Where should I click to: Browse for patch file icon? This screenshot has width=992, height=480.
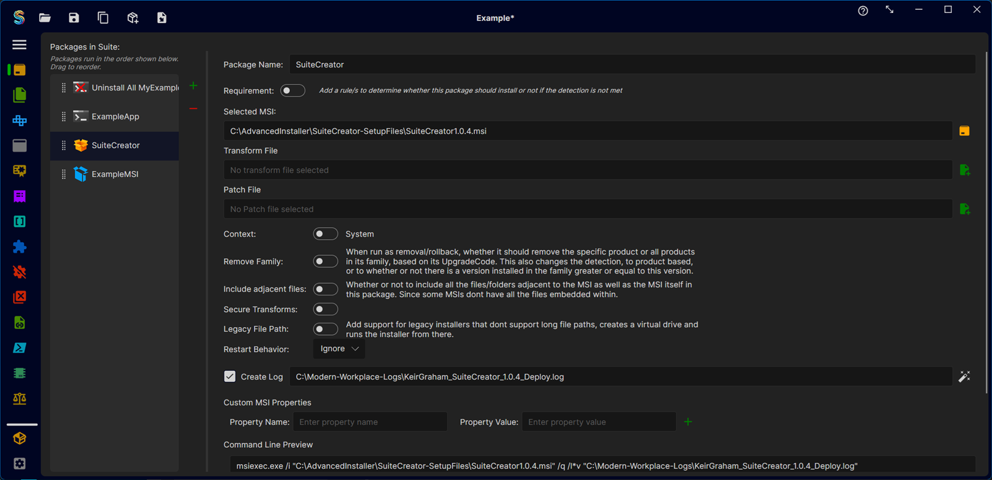coord(964,209)
